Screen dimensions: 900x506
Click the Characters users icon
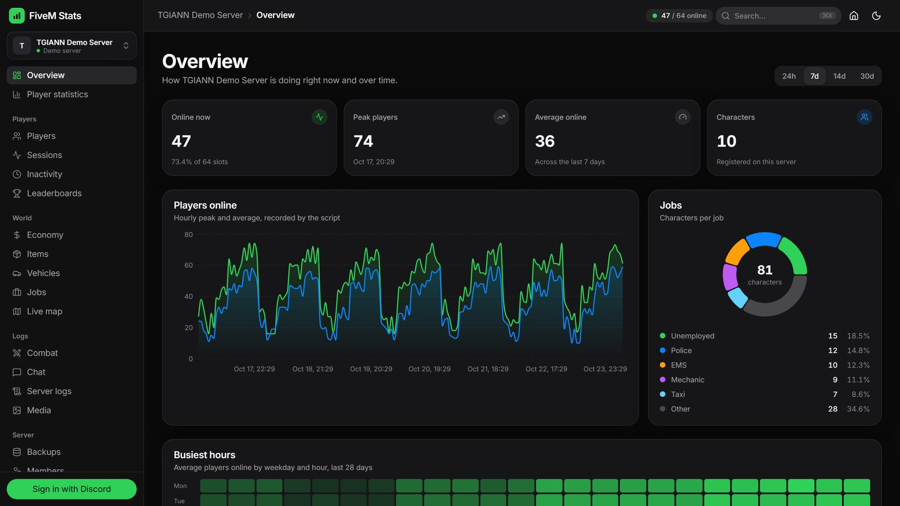pos(864,117)
